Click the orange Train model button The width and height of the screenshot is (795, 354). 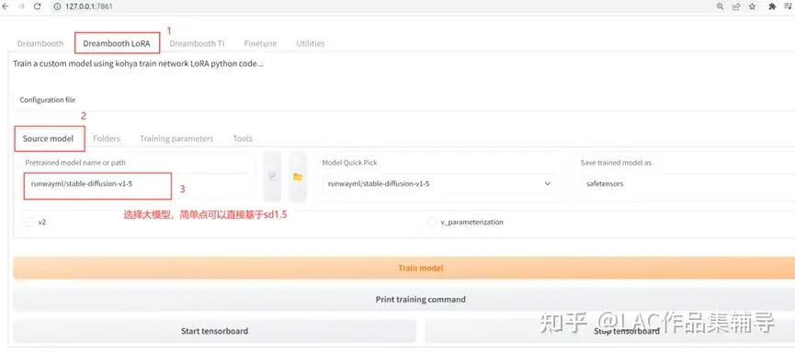point(404,268)
